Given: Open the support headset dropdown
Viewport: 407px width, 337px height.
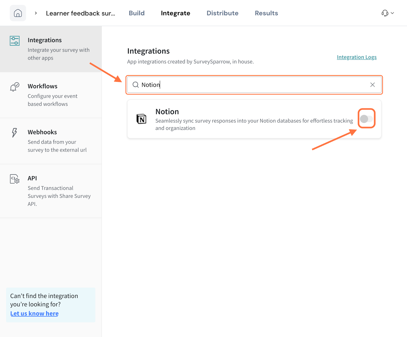Looking at the screenshot, I should point(387,13).
